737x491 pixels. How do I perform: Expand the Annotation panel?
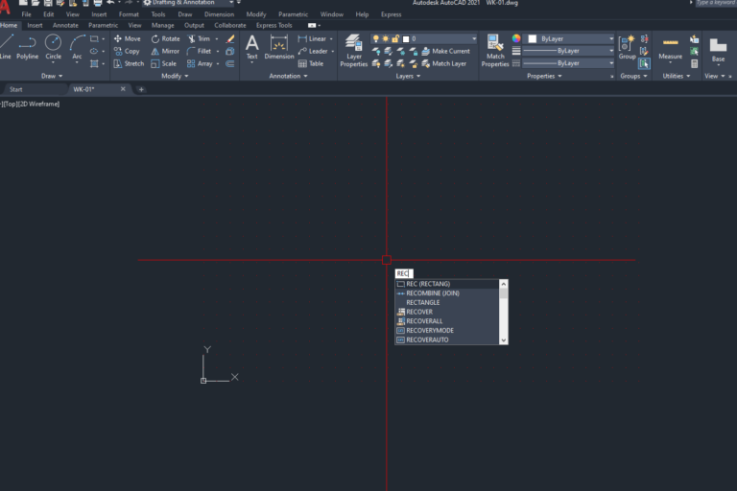pyautogui.click(x=288, y=76)
